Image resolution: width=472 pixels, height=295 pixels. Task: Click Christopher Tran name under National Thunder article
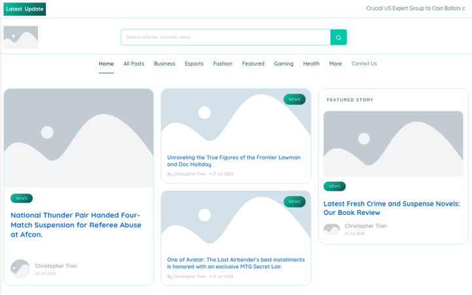[56, 265]
